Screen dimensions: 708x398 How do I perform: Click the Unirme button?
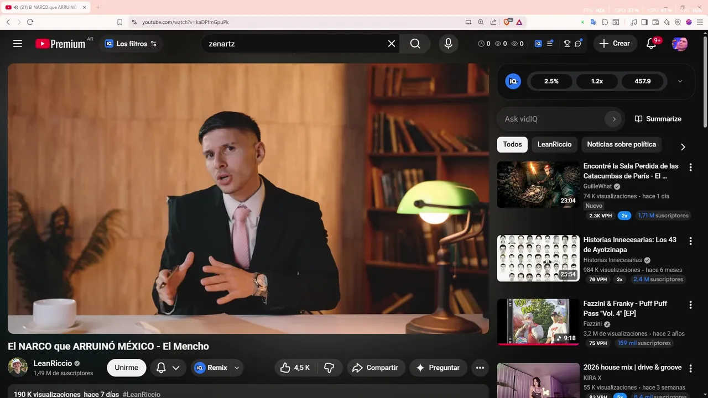click(127, 368)
